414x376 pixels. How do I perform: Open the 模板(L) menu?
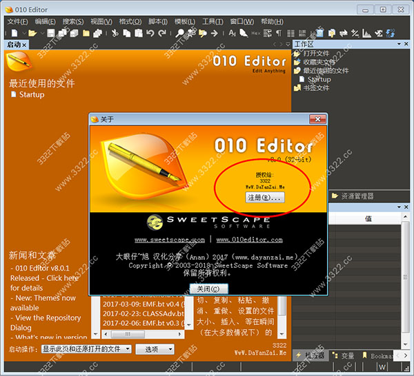(185, 21)
